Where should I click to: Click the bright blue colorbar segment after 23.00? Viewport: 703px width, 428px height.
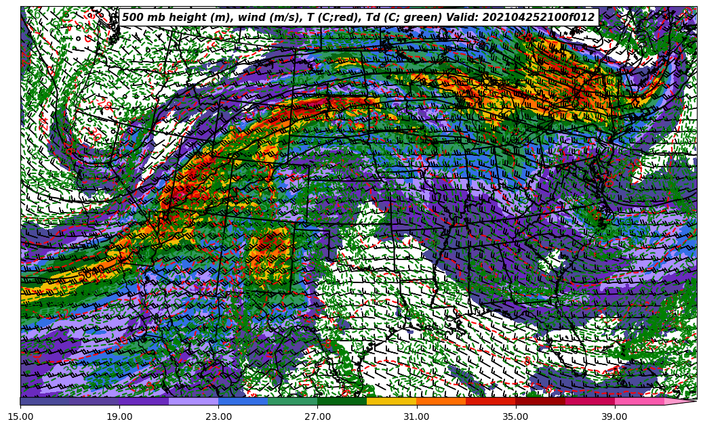point(243,402)
